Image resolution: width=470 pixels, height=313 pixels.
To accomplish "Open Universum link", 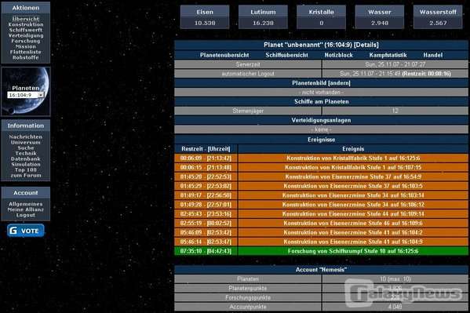I will tap(26, 143).
